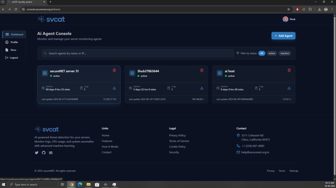This screenshot has width=336, height=188.
Task: Click the help@securenet.org.in email link
Action: click(255, 152)
